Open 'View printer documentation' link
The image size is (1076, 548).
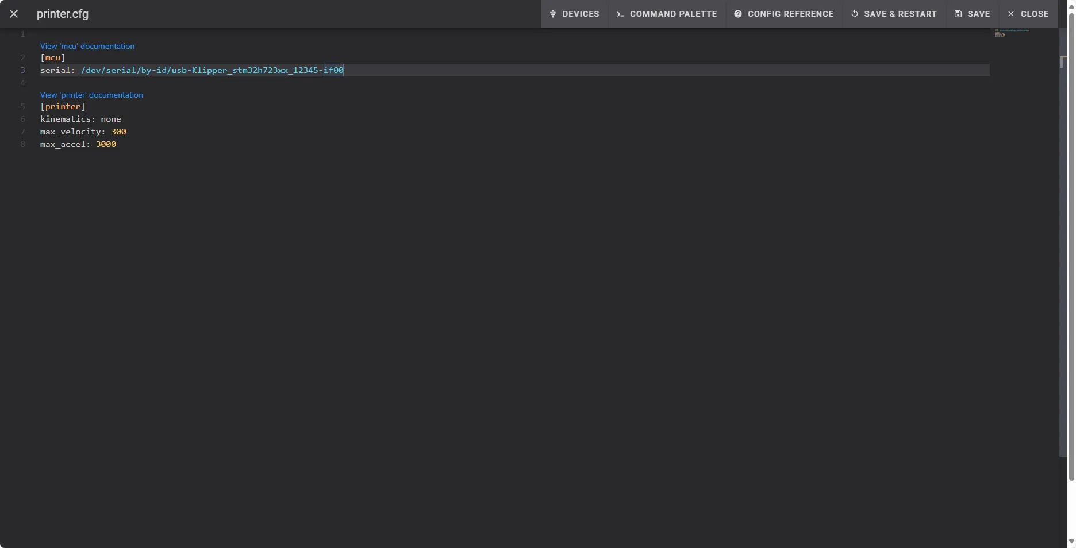[91, 95]
